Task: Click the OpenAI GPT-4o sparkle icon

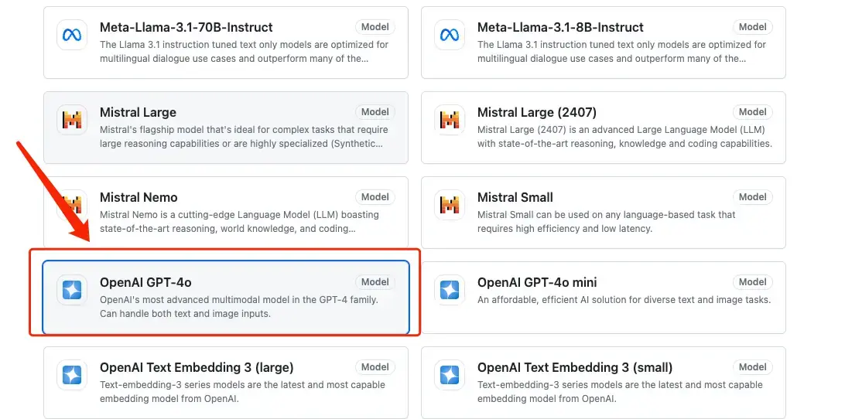Action: click(72, 290)
